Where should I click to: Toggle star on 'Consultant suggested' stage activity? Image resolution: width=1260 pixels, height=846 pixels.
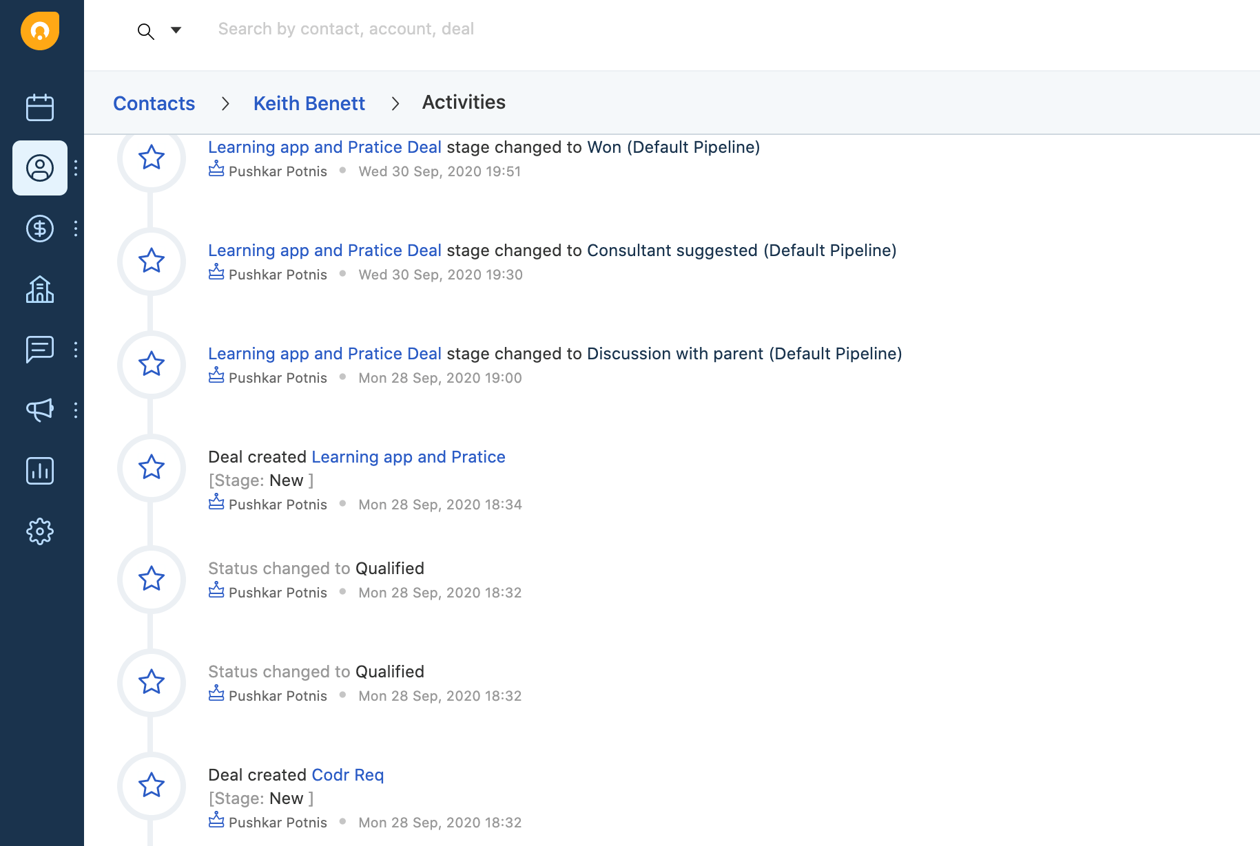click(152, 261)
